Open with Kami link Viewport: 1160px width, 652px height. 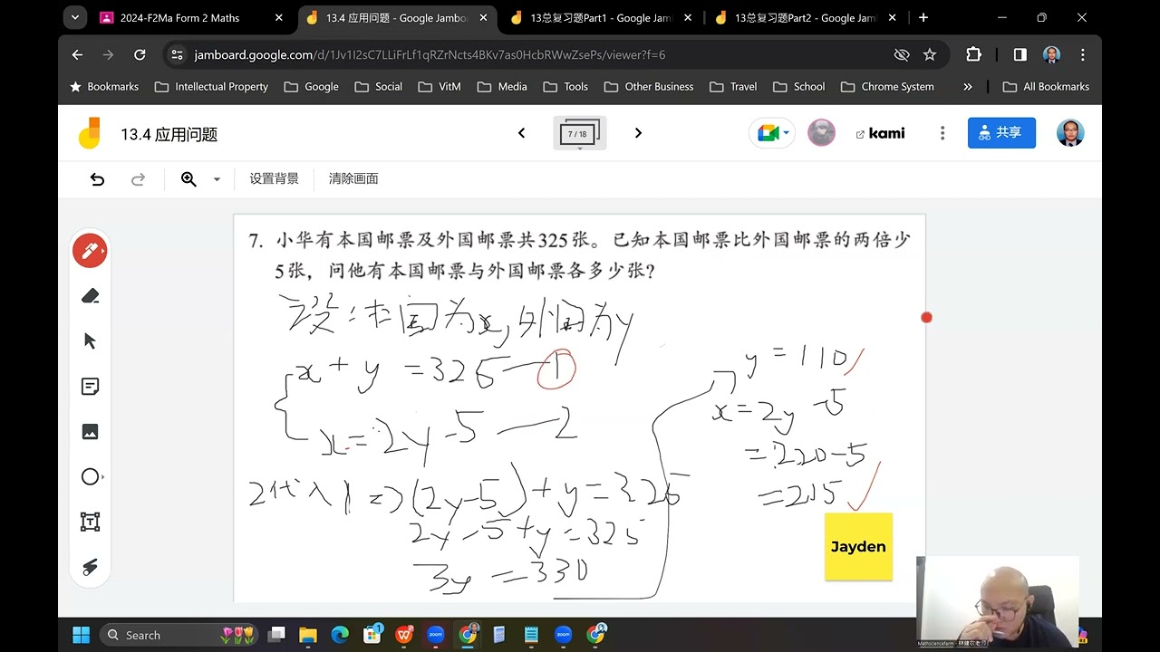[880, 133]
